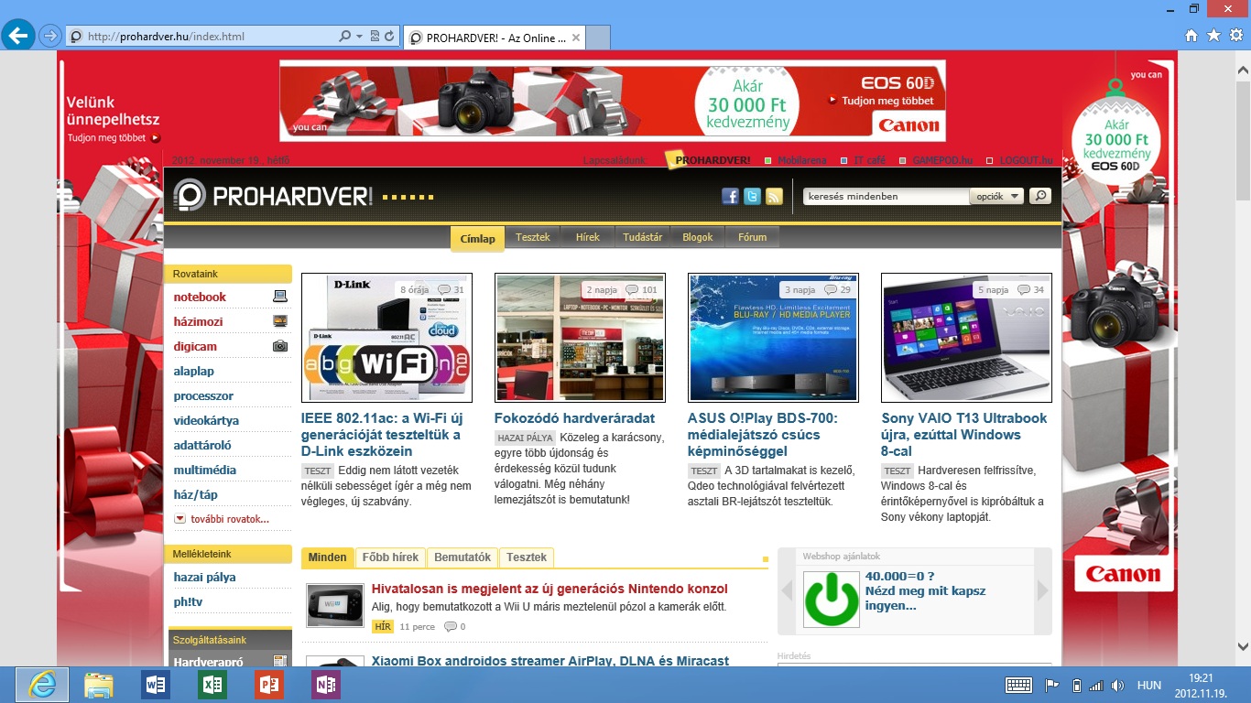Screen dimensions: 1251x703
Task: Open Nintendo konzol news headline
Action: [x=549, y=589]
